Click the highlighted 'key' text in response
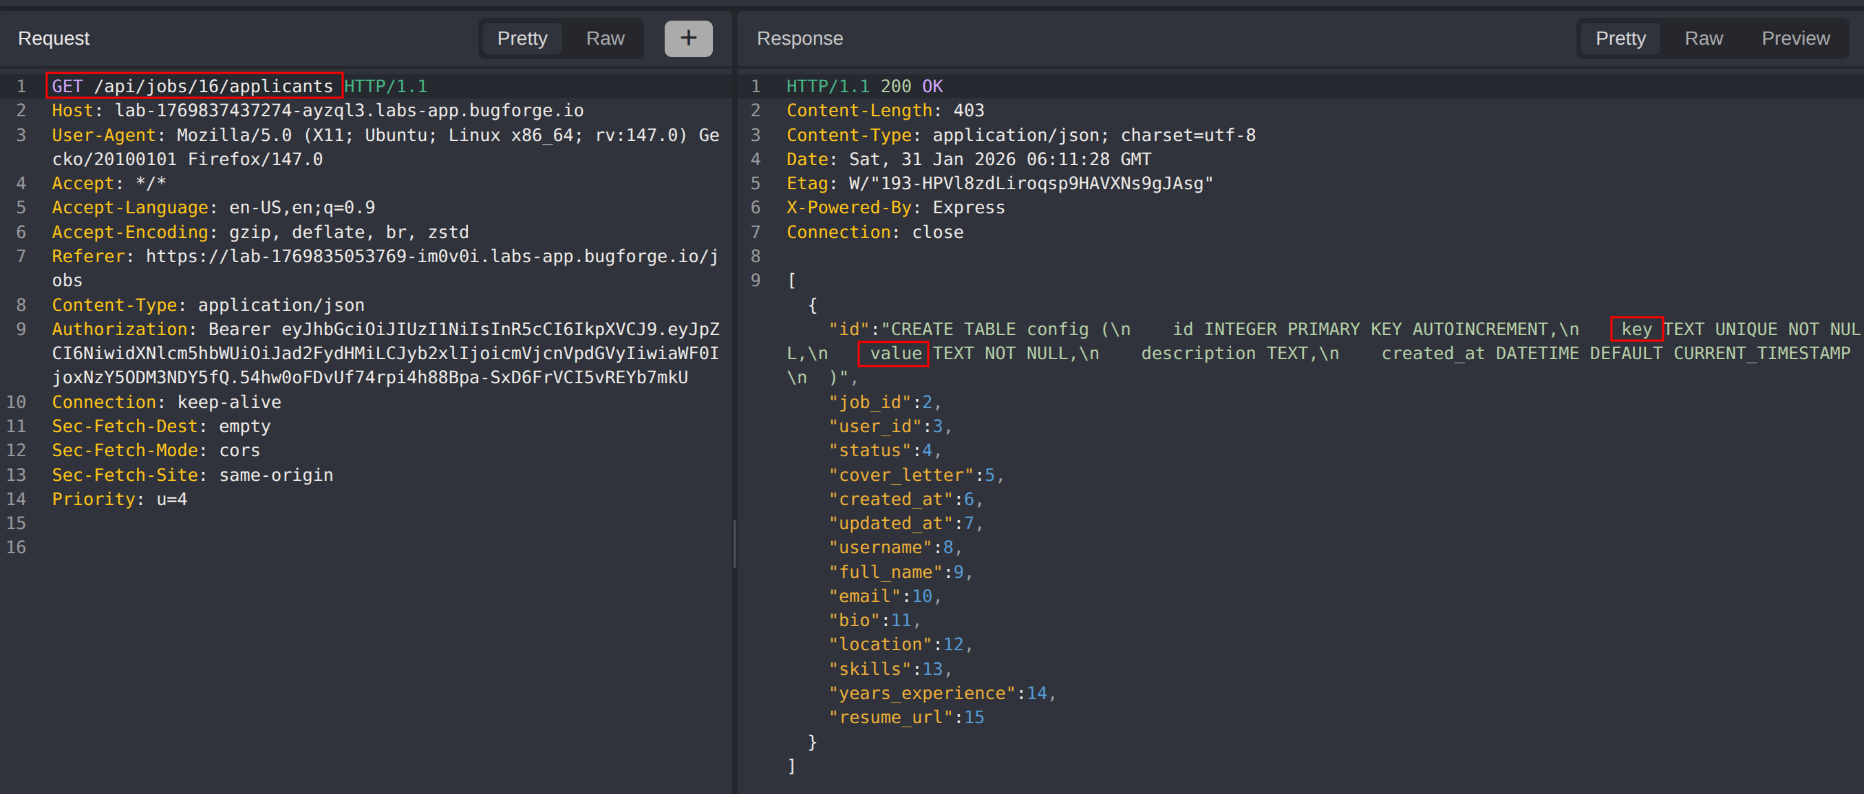 (x=1636, y=330)
